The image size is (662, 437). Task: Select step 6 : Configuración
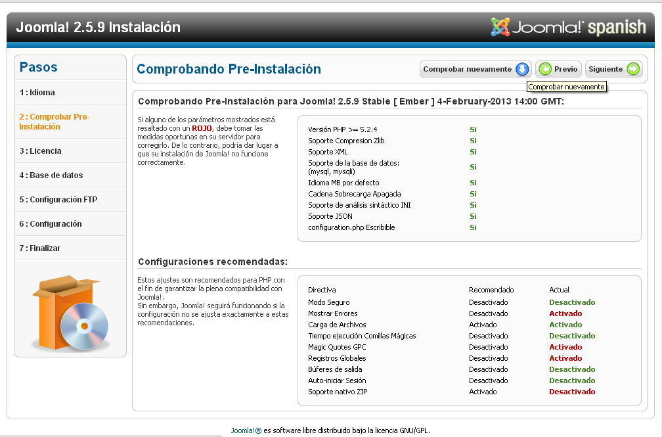(x=51, y=224)
